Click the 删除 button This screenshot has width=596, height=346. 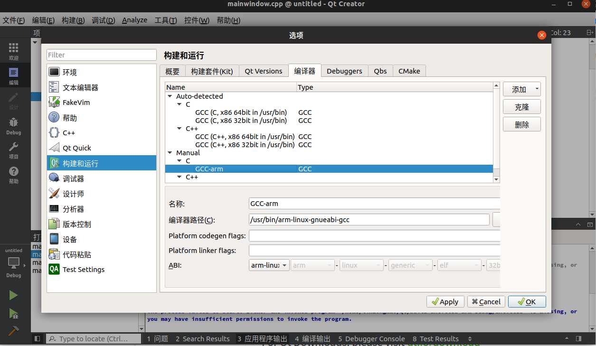tap(522, 125)
